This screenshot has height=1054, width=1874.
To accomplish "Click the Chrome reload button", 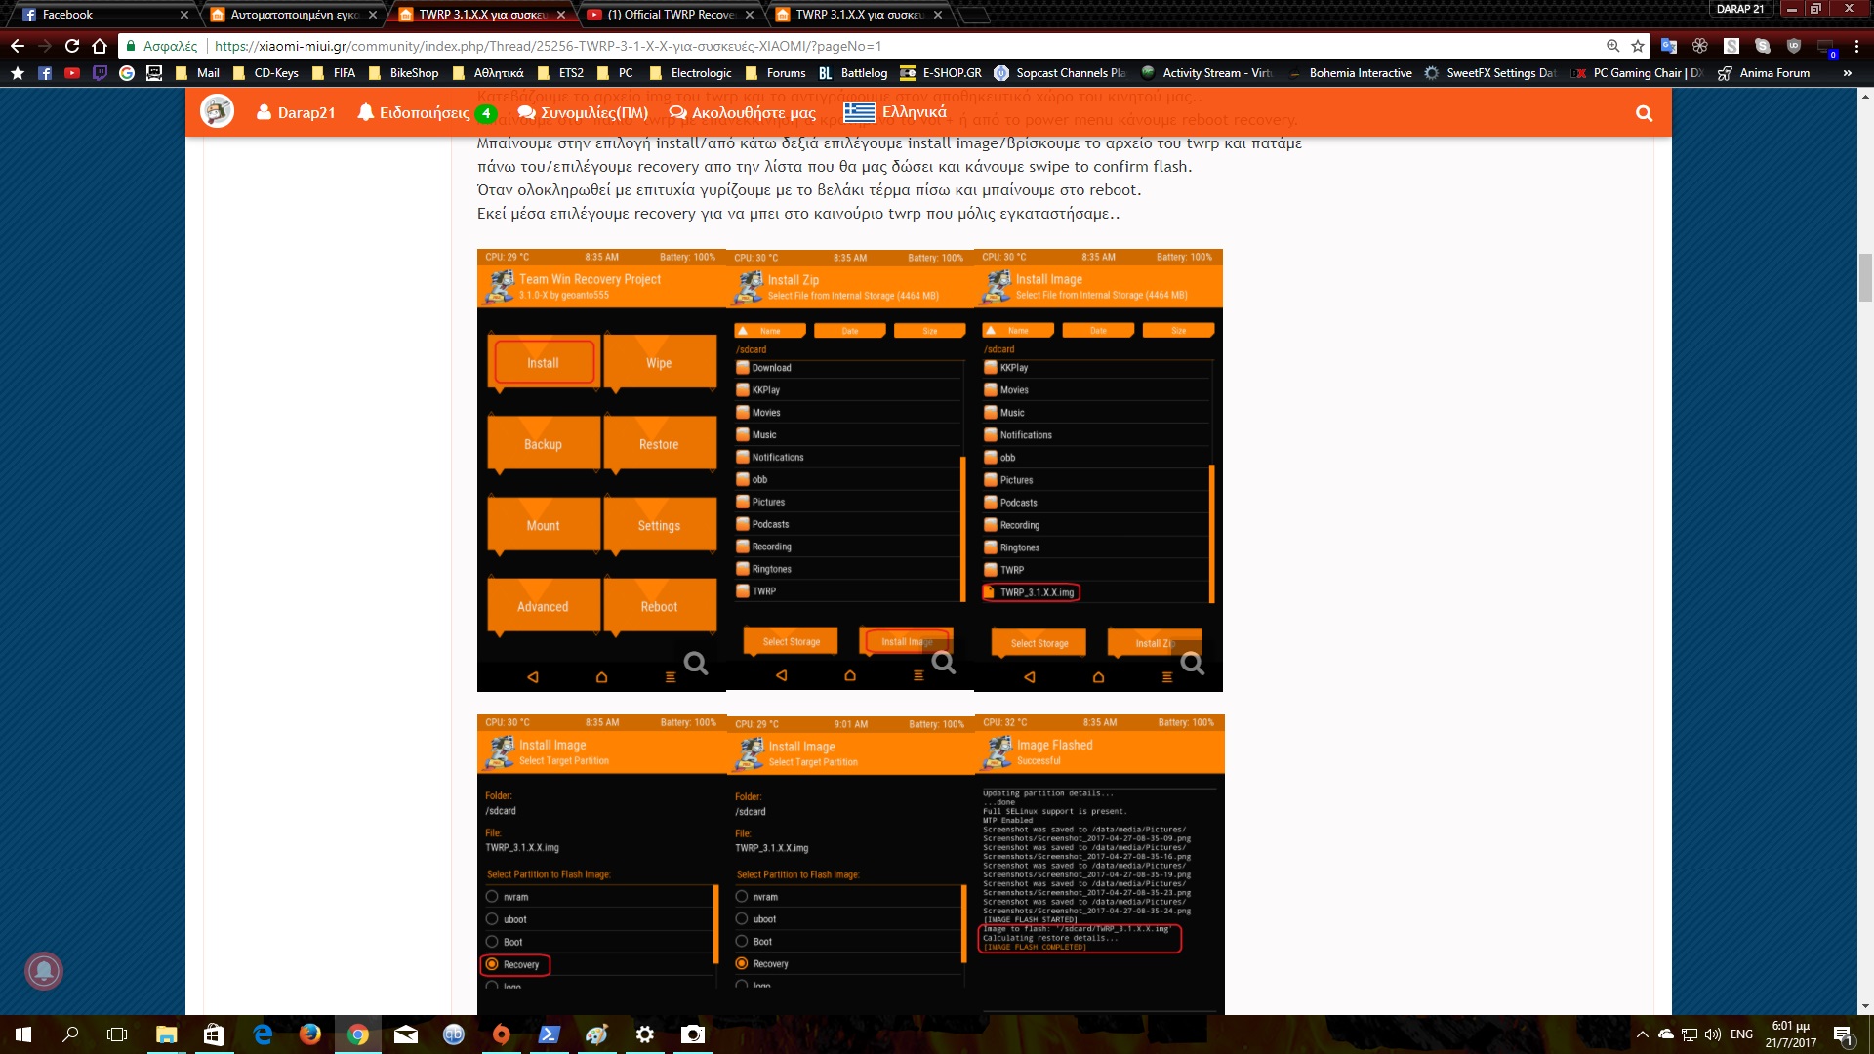I will 72,46.
